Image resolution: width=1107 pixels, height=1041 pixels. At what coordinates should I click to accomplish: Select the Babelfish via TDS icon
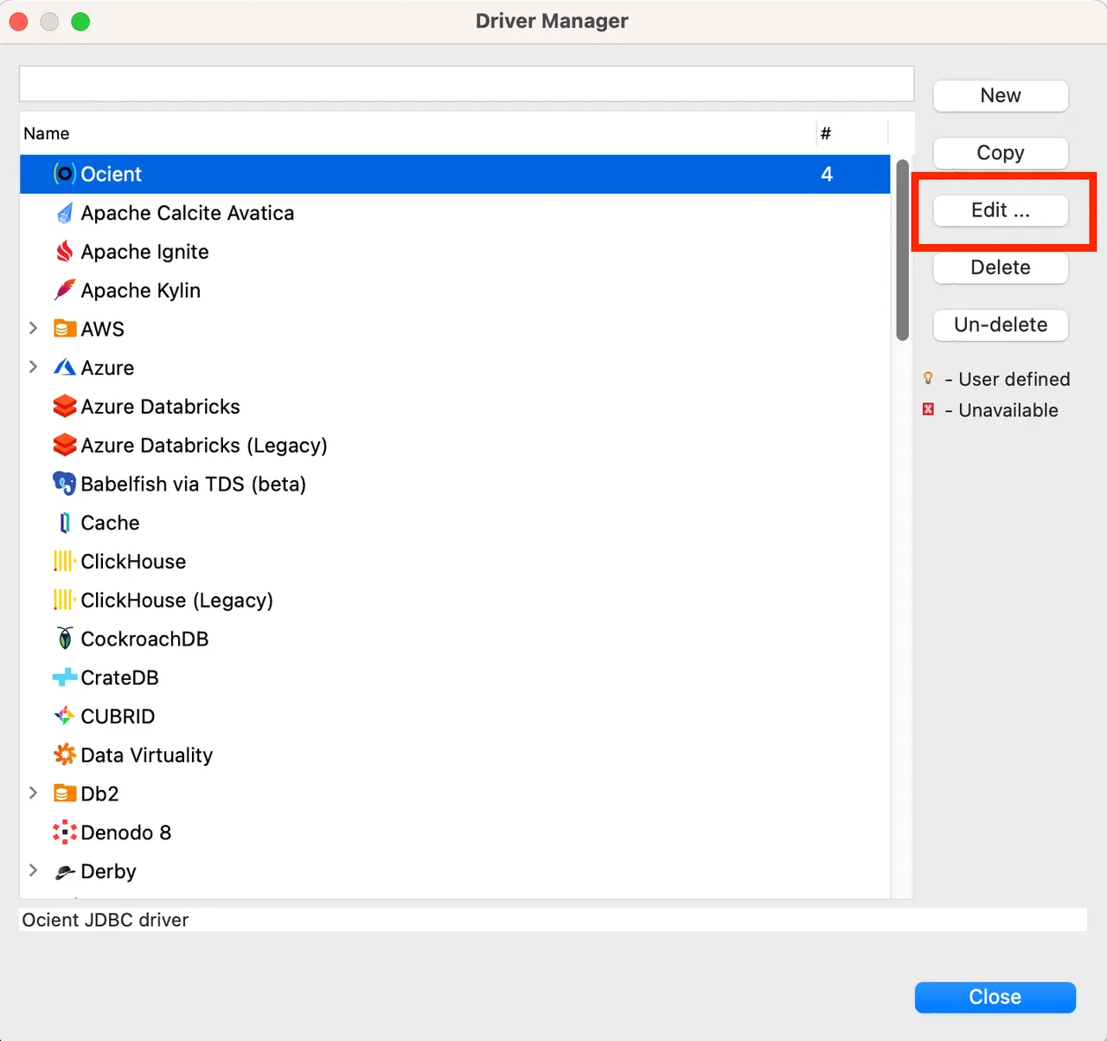64,484
